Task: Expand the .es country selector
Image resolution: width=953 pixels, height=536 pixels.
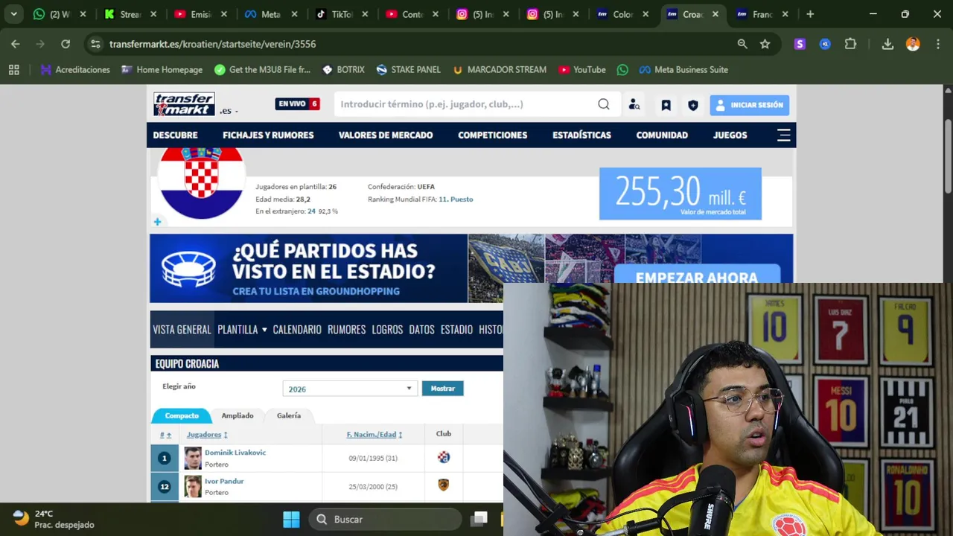Action: (x=229, y=111)
